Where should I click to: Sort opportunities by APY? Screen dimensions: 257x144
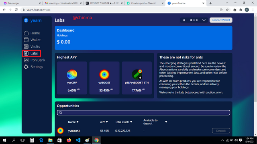point(104,122)
